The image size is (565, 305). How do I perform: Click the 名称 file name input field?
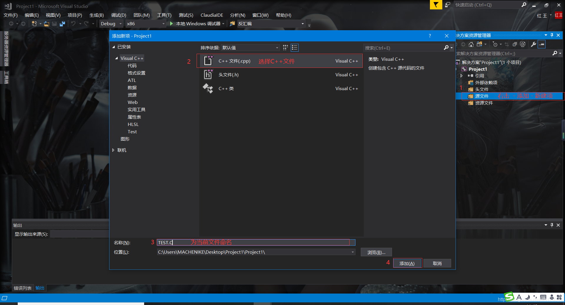[256, 242]
